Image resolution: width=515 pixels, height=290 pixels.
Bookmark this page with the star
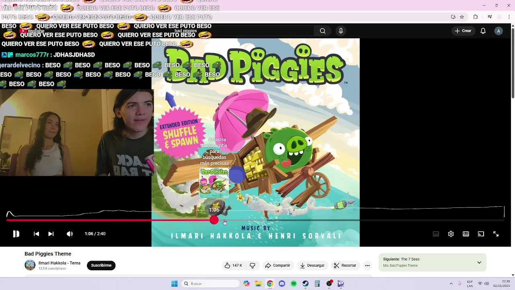click(x=462, y=17)
